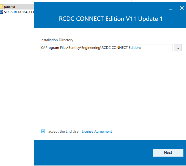Uncheck the End User License Agreement checkbox
The image size is (186, 166).
pyautogui.click(x=43, y=131)
